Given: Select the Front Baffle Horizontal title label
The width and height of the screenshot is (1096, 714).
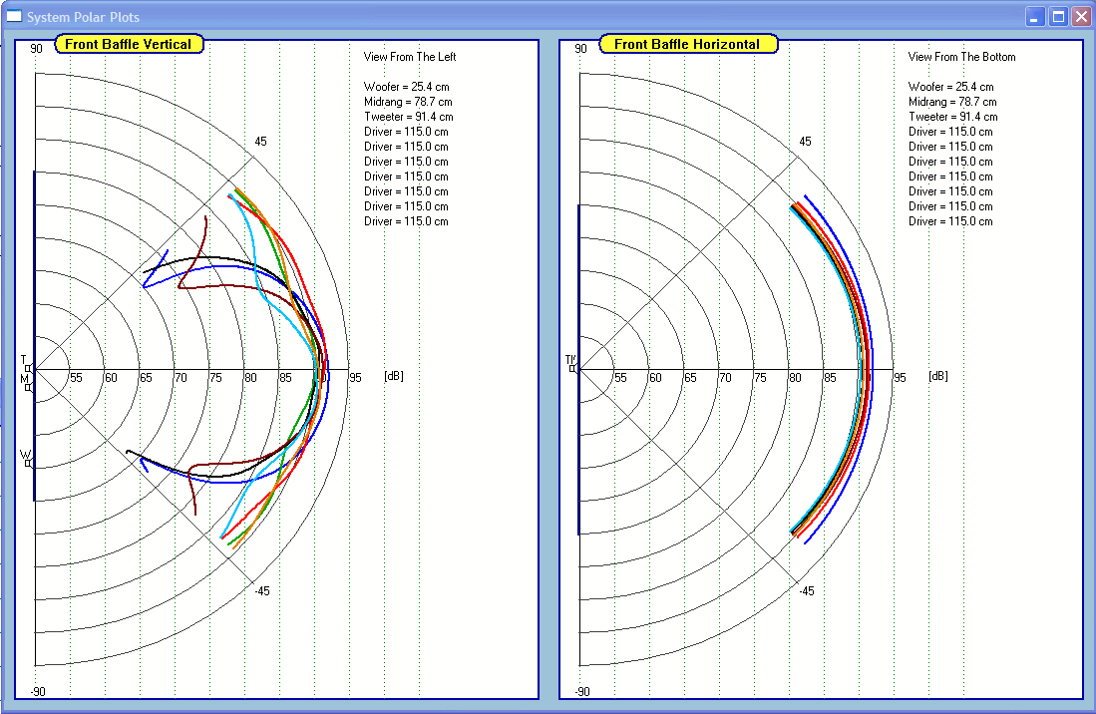Looking at the screenshot, I should (x=688, y=44).
